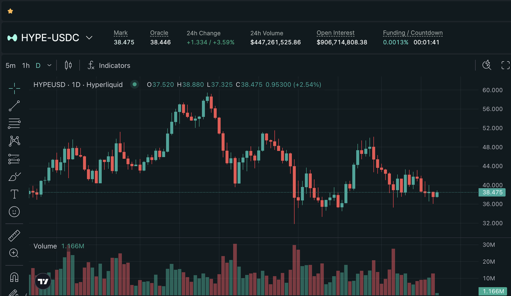Click the 38.475 price axis label

pos(492,192)
